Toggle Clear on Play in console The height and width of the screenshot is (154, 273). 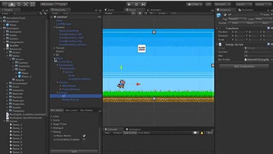[x=130, y=133]
